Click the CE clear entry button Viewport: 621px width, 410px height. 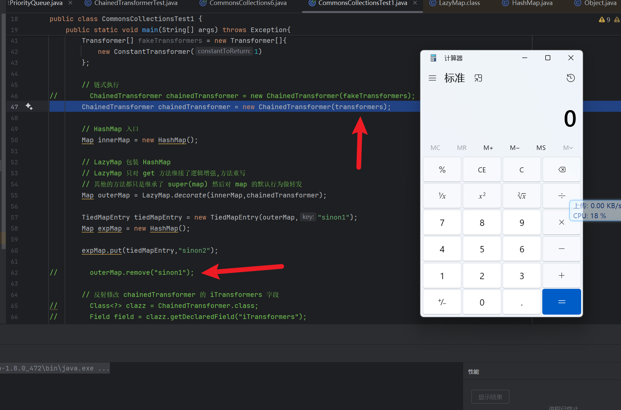482,170
